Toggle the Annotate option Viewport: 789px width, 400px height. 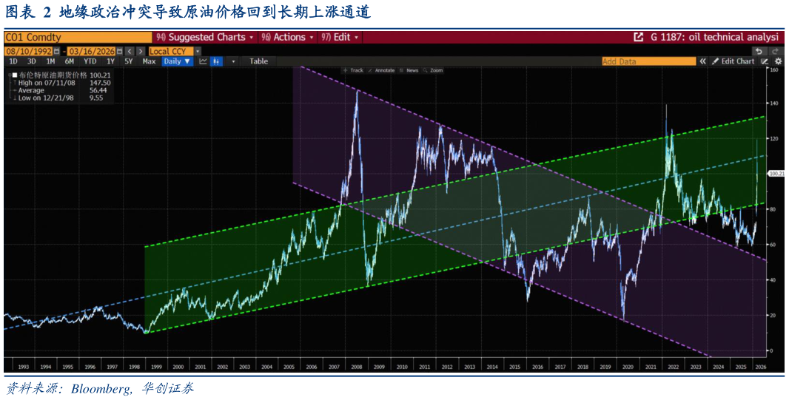click(380, 70)
